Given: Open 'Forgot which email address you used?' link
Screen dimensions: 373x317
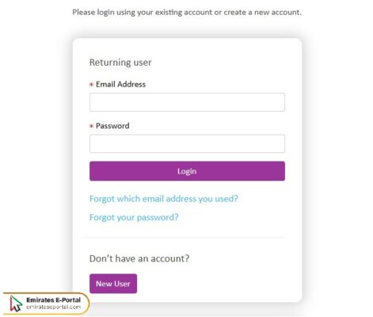Looking at the screenshot, I should pos(164,199).
